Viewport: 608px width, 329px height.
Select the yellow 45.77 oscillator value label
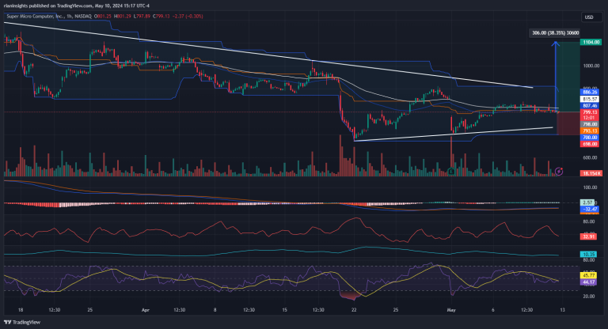589,276
